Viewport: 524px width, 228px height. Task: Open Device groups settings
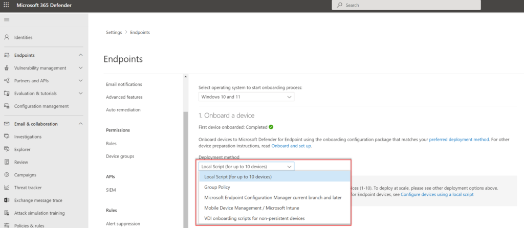(120, 156)
